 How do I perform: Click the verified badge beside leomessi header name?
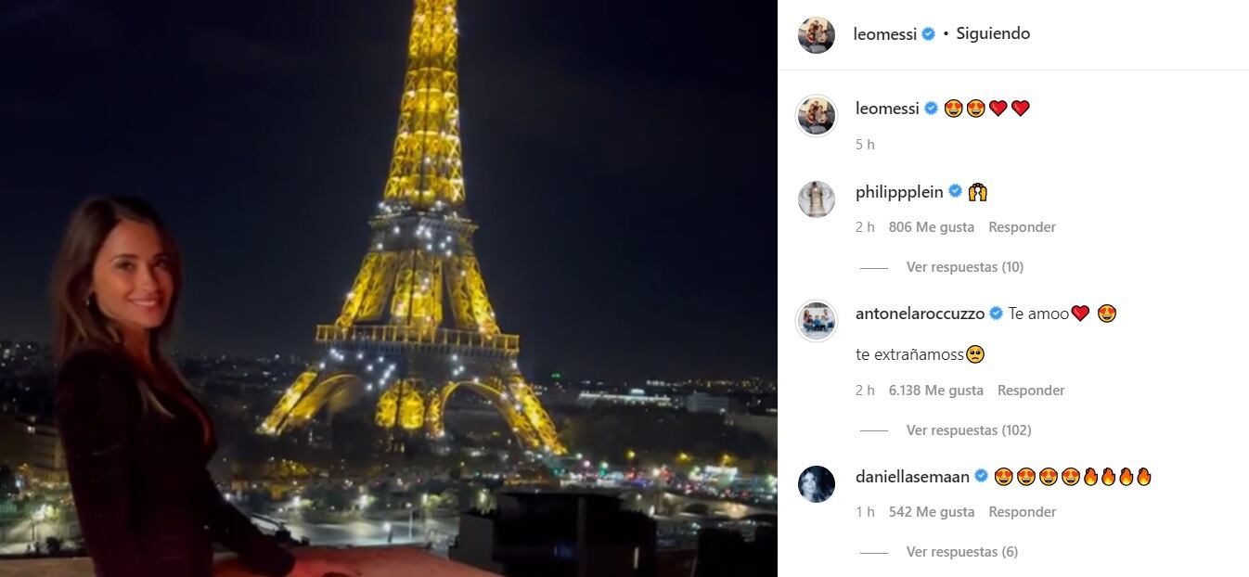tap(927, 34)
